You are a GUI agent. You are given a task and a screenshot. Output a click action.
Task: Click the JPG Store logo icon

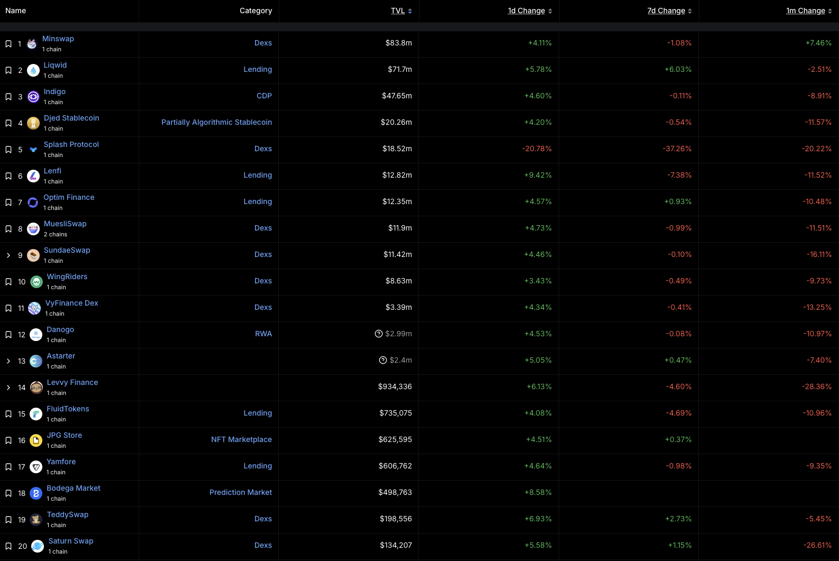pyautogui.click(x=36, y=440)
